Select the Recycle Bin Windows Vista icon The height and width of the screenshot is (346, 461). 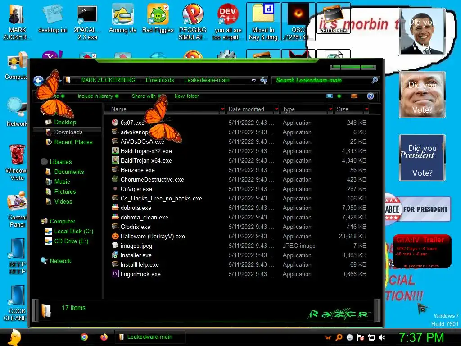pyautogui.click(x=17, y=162)
